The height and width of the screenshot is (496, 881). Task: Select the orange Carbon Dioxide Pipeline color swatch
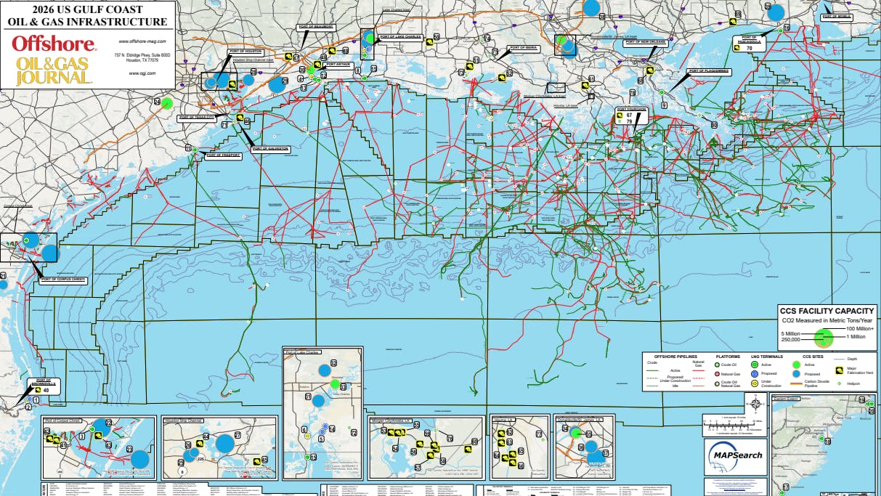[796, 384]
